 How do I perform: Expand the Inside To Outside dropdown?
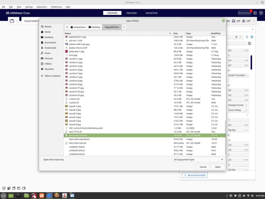tap(238, 75)
